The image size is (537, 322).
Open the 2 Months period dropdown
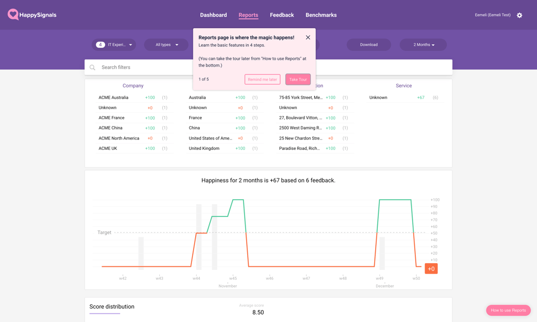(x=423, y=45)
